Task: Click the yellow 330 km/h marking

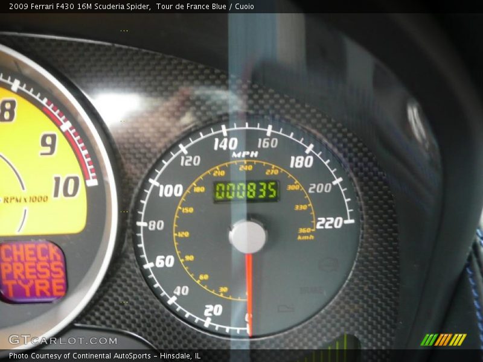Action: (301, 207)
